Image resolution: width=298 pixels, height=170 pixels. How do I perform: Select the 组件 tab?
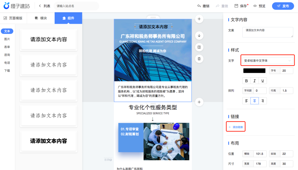(68, 18)
